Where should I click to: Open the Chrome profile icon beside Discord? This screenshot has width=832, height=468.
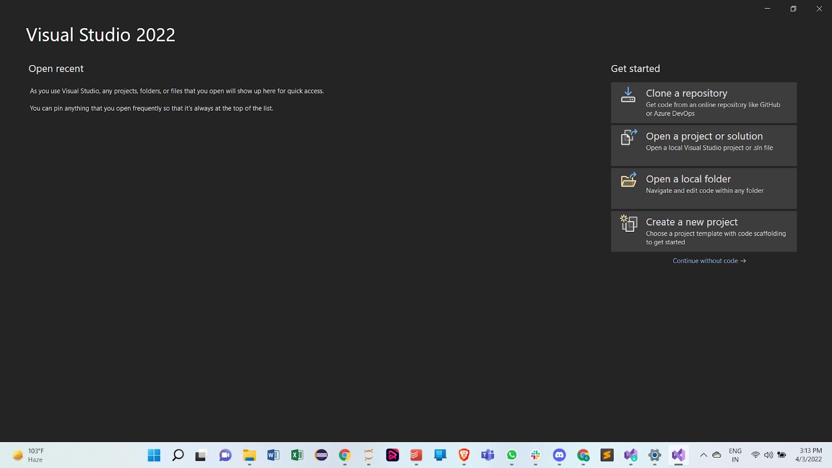click(583, 456)
